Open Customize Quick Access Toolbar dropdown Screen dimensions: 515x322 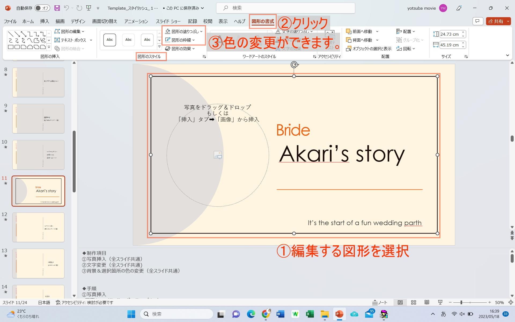coord(98,8)
